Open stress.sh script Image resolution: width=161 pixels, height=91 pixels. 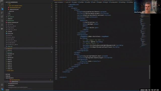tap(10, 69)
